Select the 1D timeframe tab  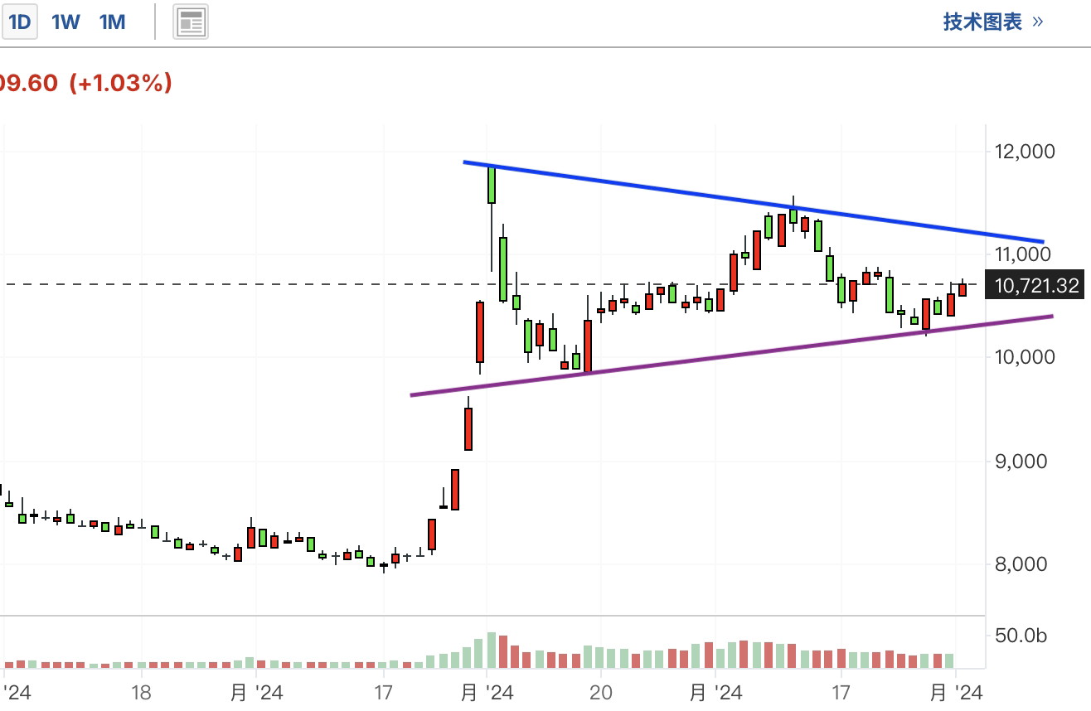tap(18, 22)
